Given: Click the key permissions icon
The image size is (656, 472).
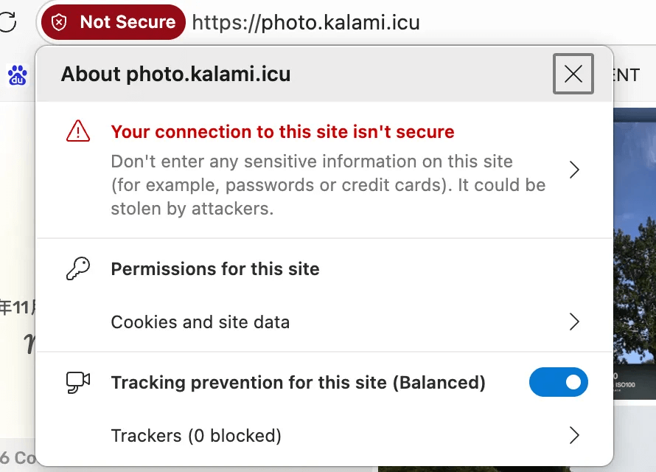Looking at the screenshot, I should (77, 269).
